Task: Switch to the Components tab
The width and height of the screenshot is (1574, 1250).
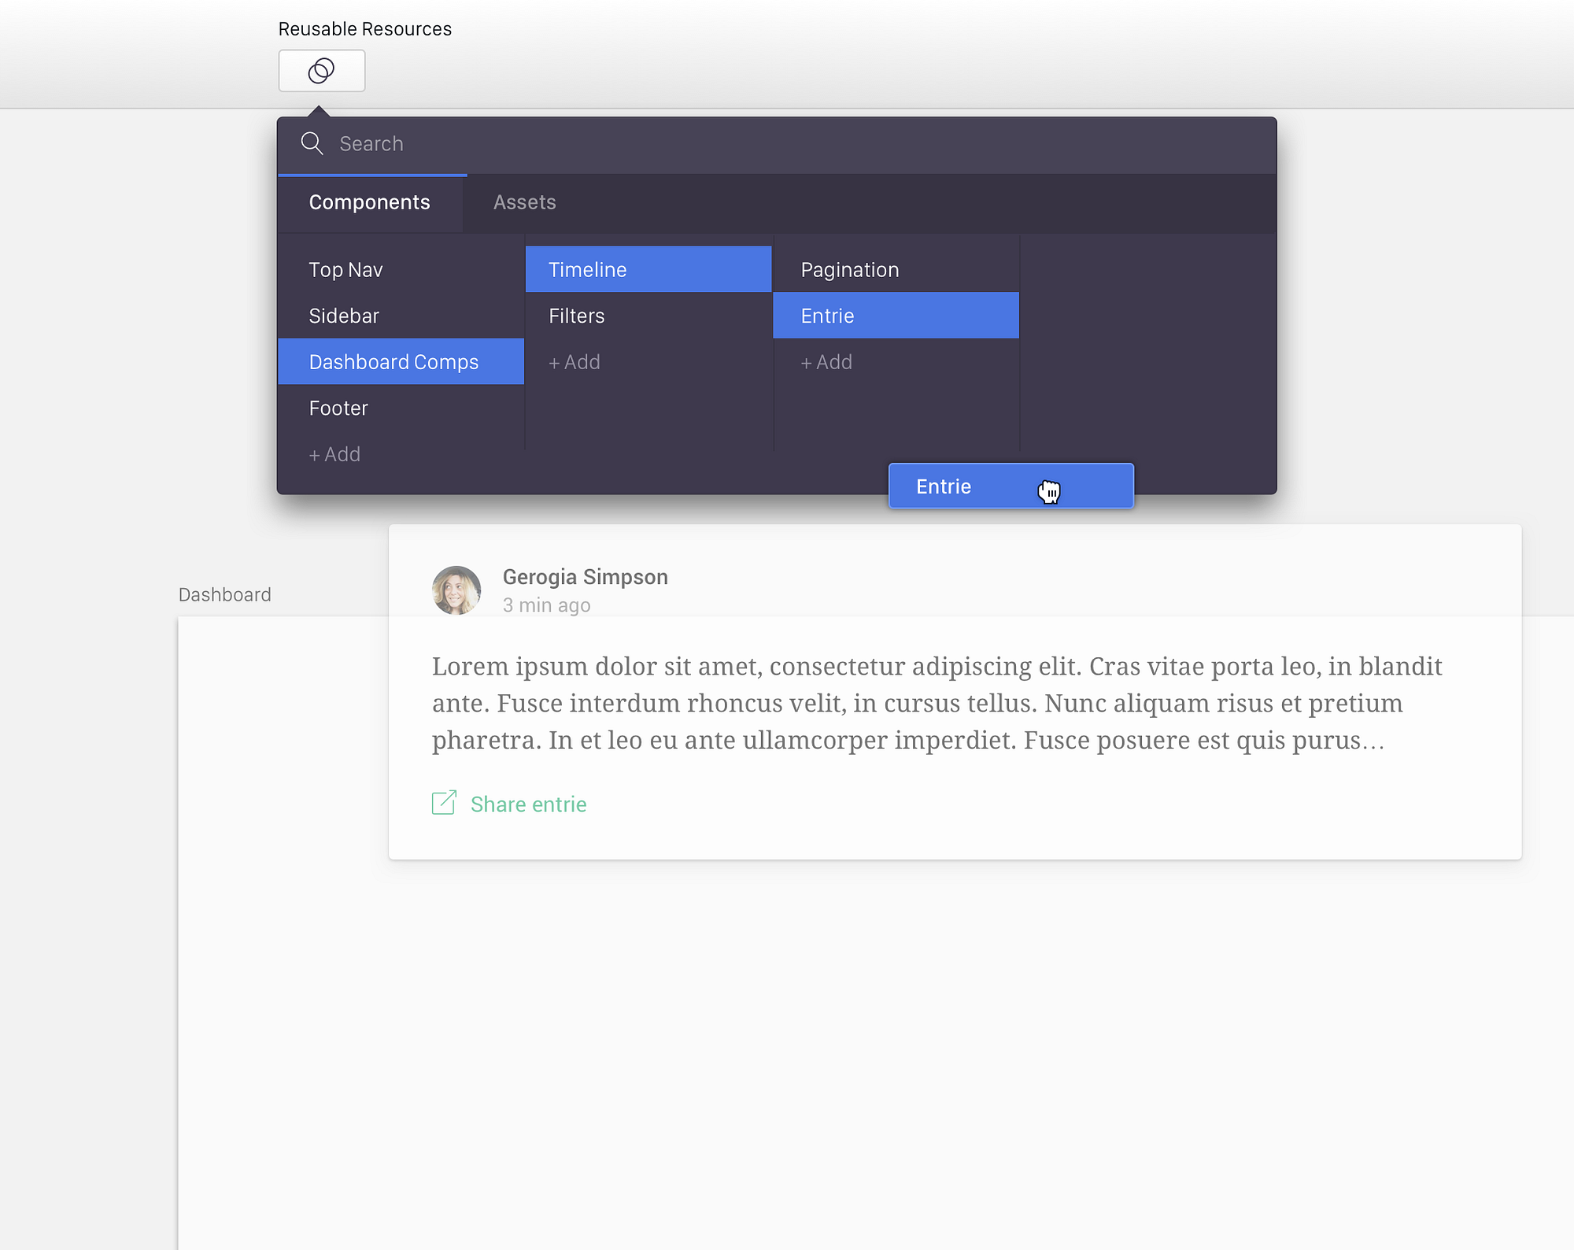Action: click(x=369, y=202)
